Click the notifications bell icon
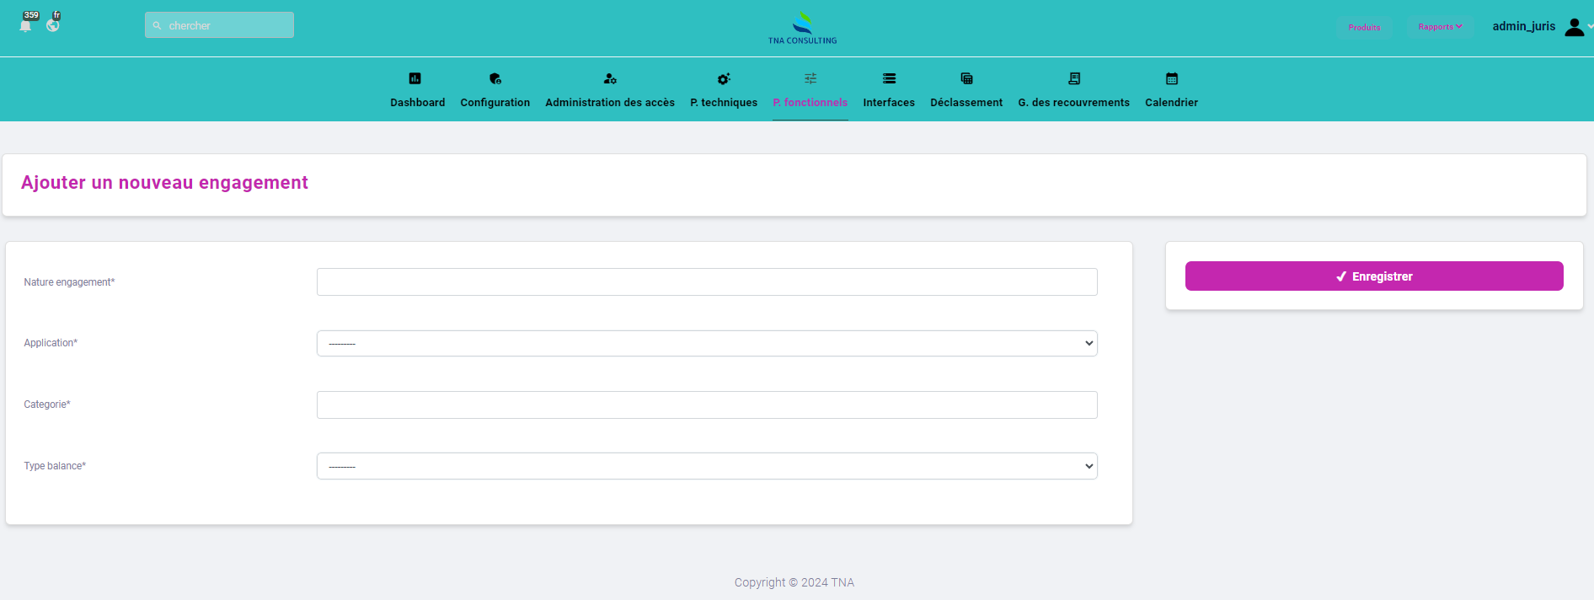Image resolution: width=1594 pixels, height=600 pixels. tap(25, 25)
